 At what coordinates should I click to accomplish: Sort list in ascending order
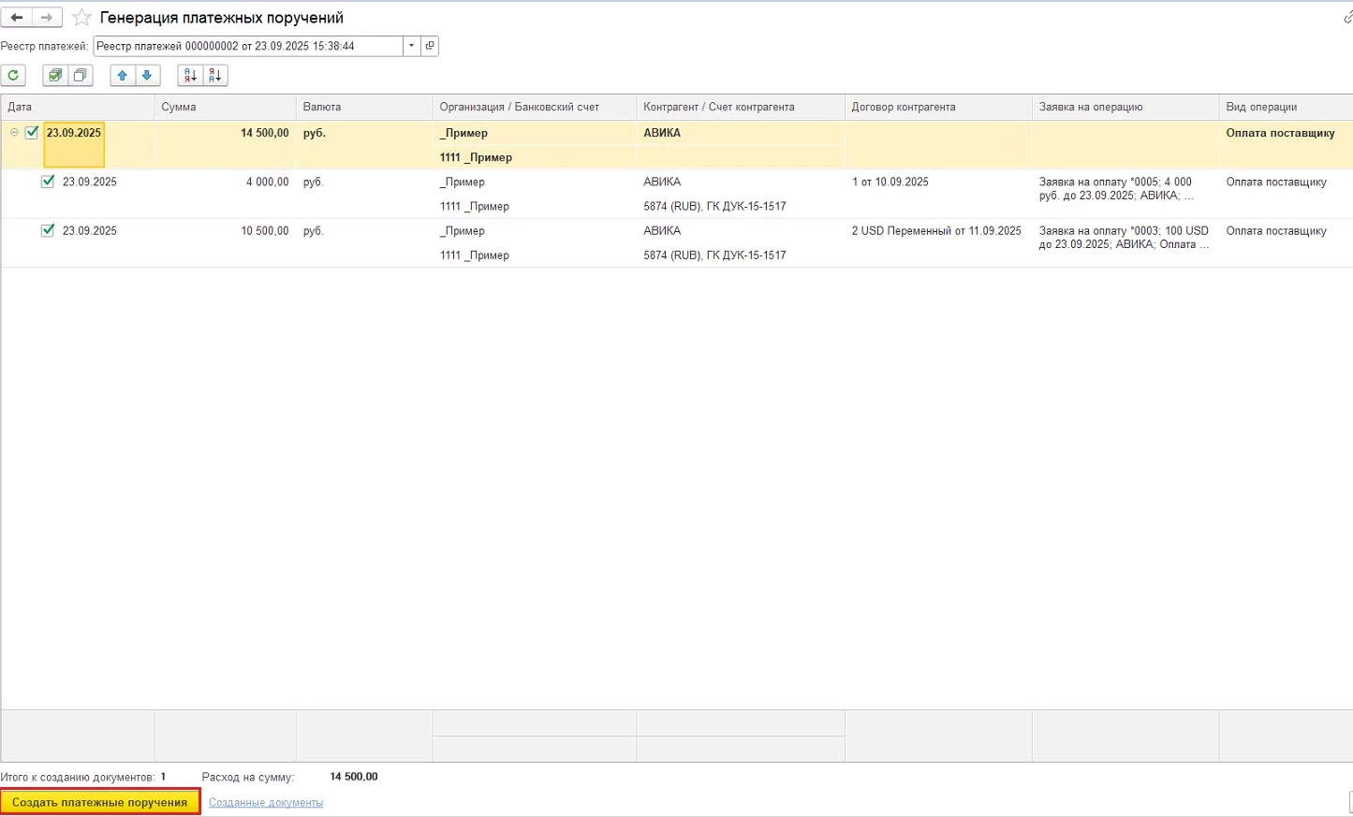click(190, 76)
